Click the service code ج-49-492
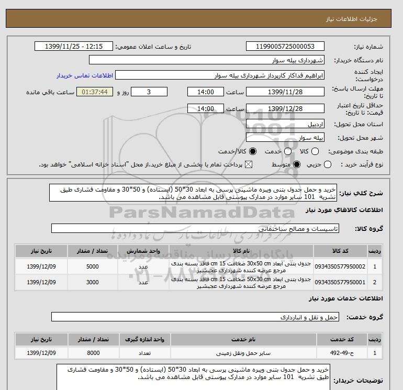The height and width of the screenshot is (390, 403). coord(342,353)
